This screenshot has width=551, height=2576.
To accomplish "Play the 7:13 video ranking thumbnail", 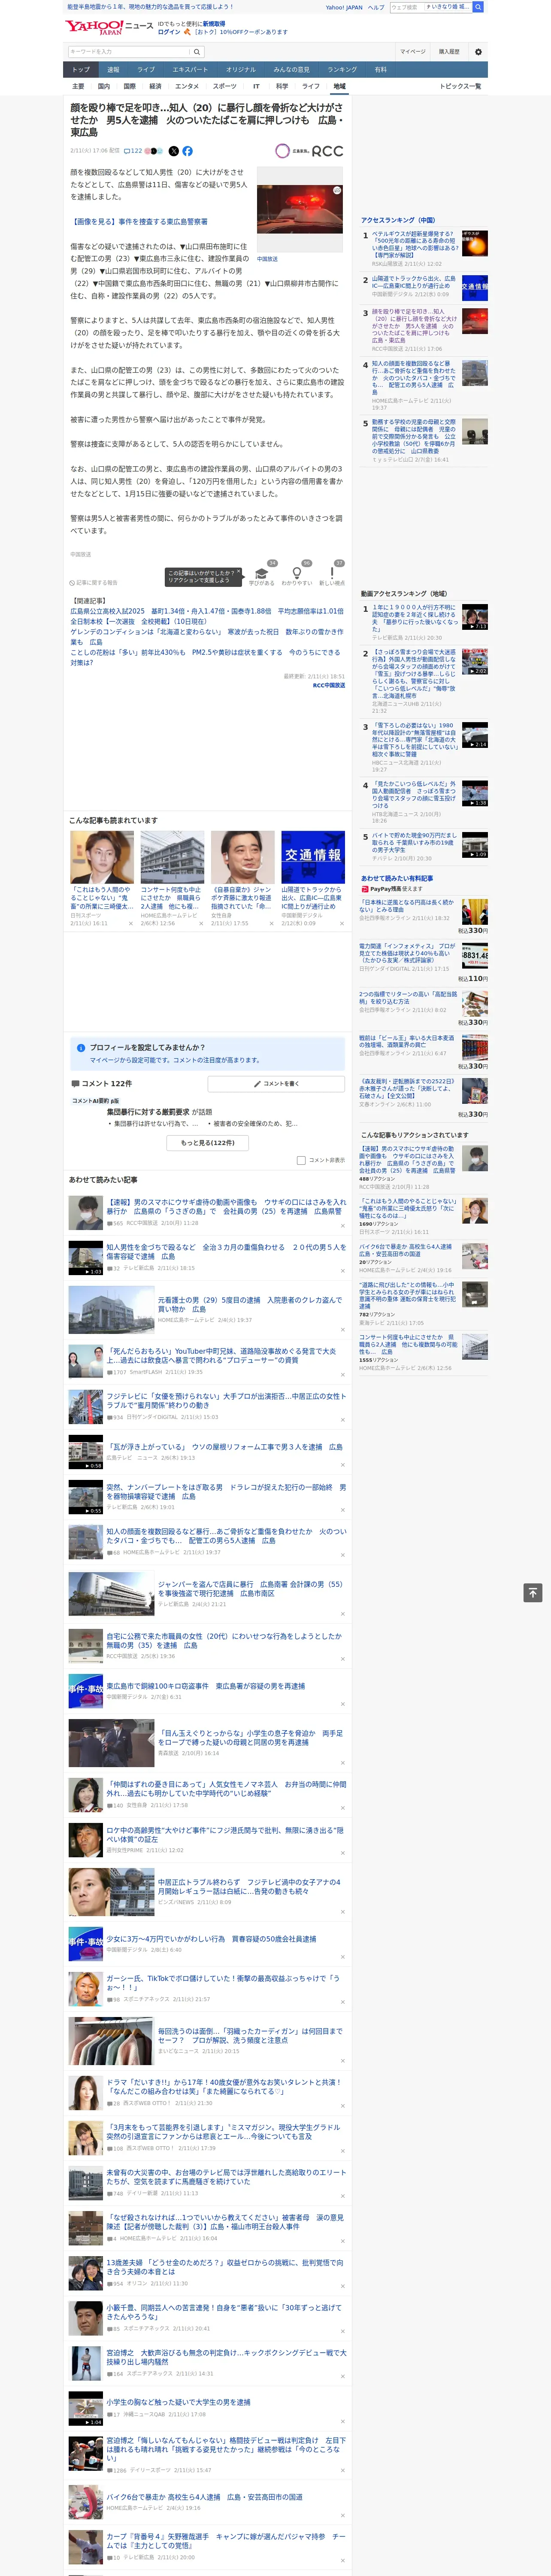I will [x=475, y=617].
